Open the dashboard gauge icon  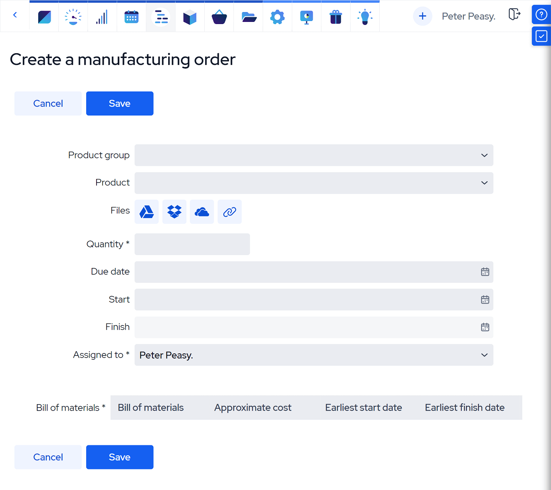point(73,17)
